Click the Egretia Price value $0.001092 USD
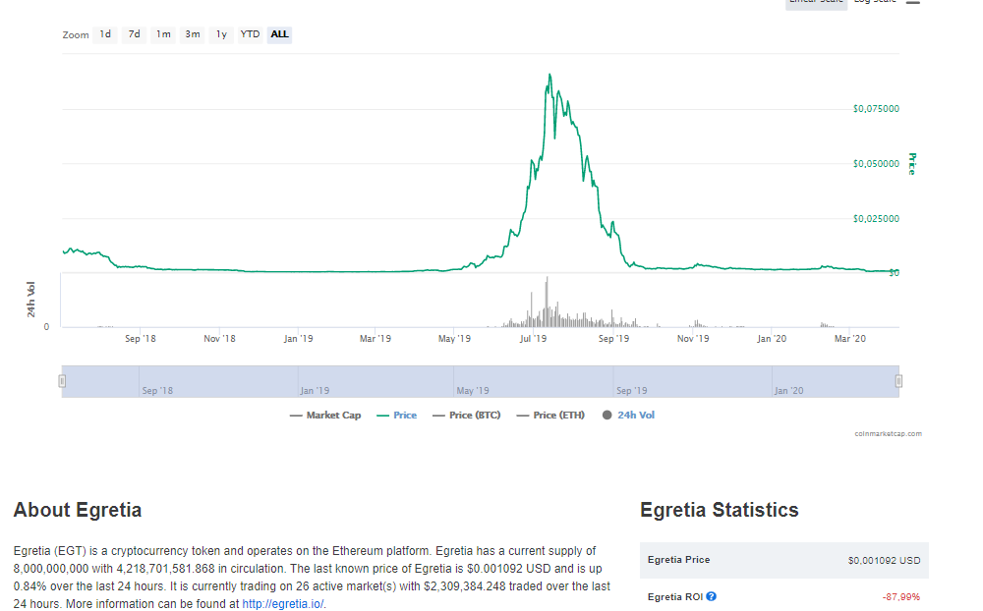Viewport: 983px width, 611px height. (x=884, y=560)
